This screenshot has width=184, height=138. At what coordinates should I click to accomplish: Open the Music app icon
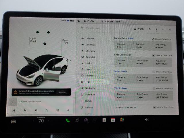77,120
